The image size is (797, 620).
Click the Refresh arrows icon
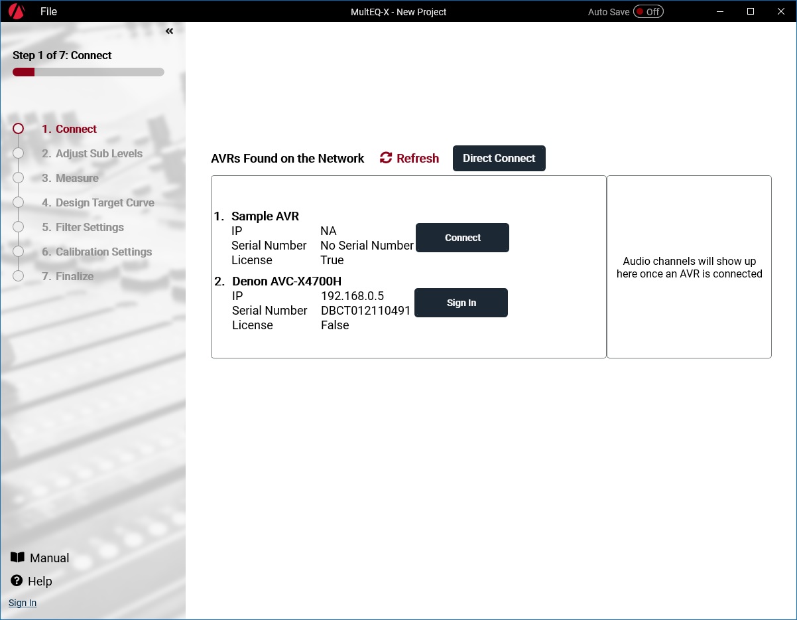click(386, 158)
